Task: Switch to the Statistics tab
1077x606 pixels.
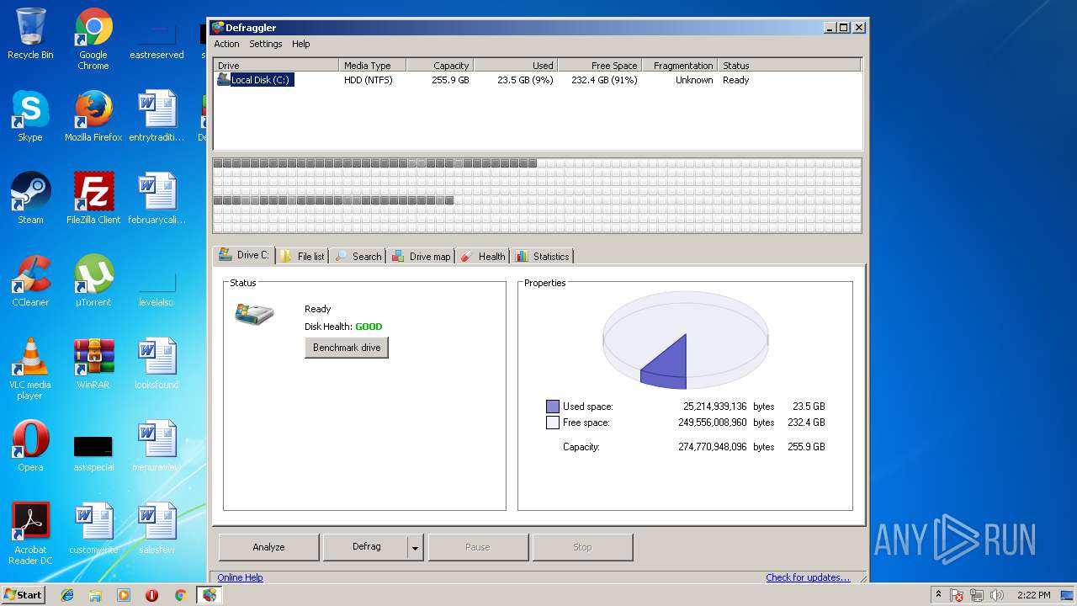Action: click(543, 257)
